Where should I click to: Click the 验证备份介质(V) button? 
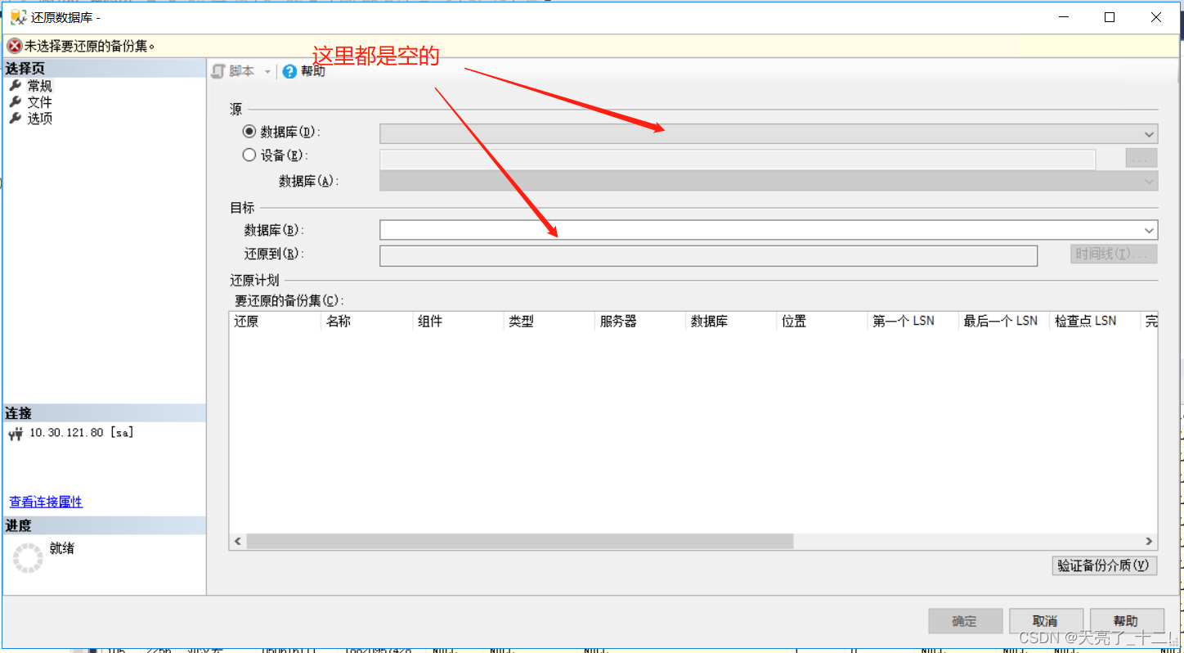1105,565
